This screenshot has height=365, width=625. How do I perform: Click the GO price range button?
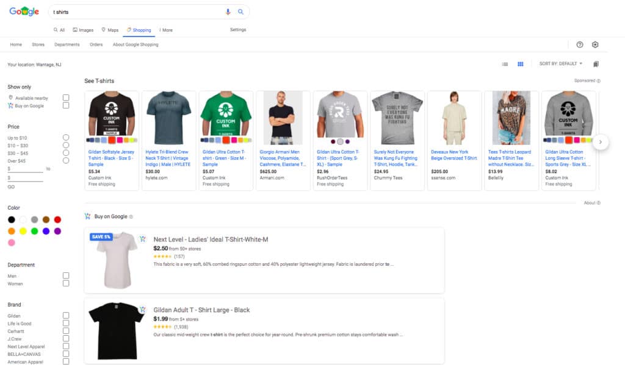click(11, 186)
